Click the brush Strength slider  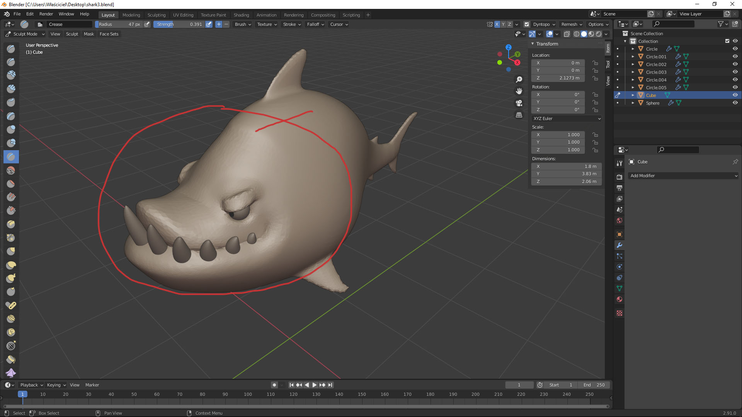click(x=179, y=24)
